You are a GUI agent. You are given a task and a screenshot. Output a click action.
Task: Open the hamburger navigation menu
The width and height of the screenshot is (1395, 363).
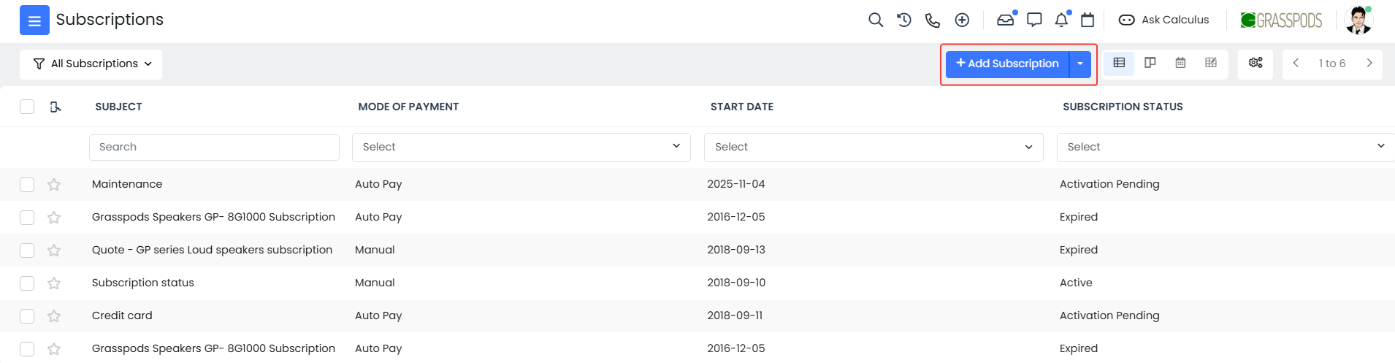pyautogui.click(x=34, y=20)
